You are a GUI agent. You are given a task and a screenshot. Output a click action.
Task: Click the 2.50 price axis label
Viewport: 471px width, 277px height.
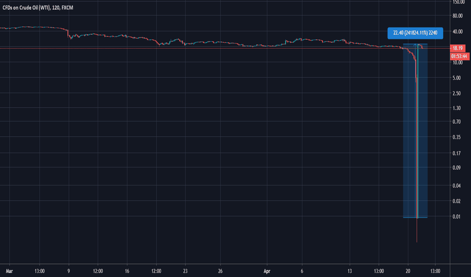456,93
